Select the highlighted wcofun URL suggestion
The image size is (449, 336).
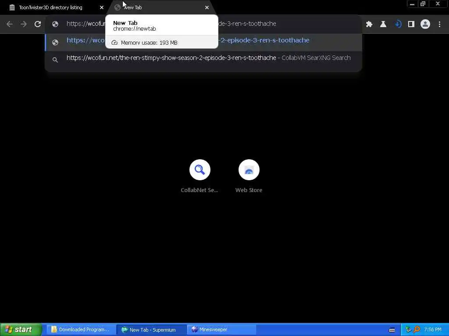pos(203,42)
